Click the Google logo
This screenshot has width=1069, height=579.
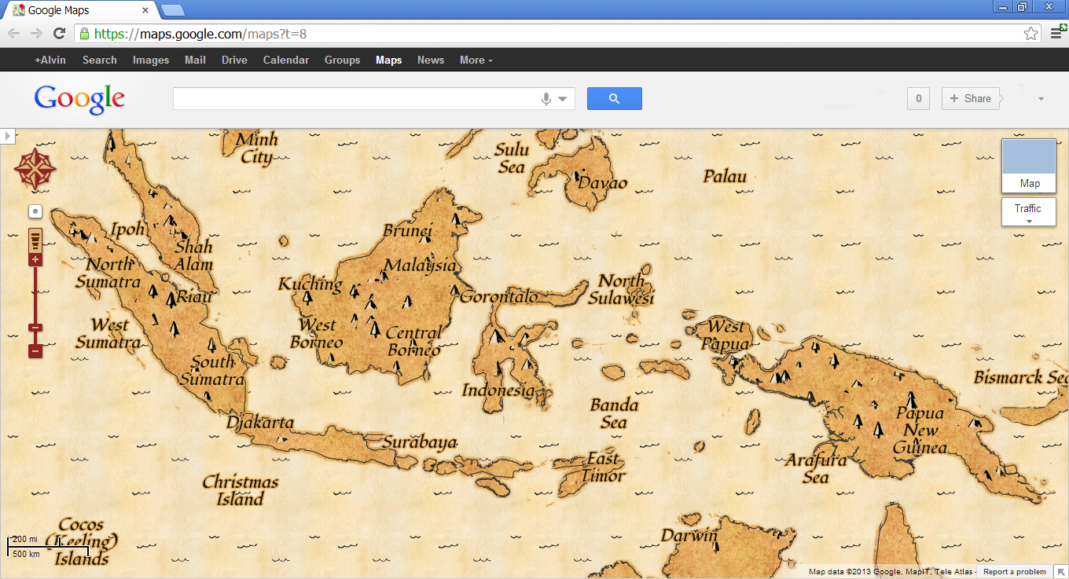(x=79, y=99)
